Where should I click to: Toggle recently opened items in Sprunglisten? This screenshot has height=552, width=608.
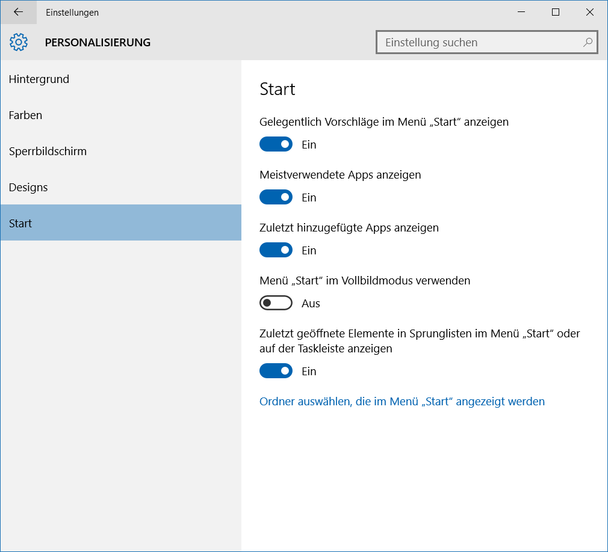[276, 371]
